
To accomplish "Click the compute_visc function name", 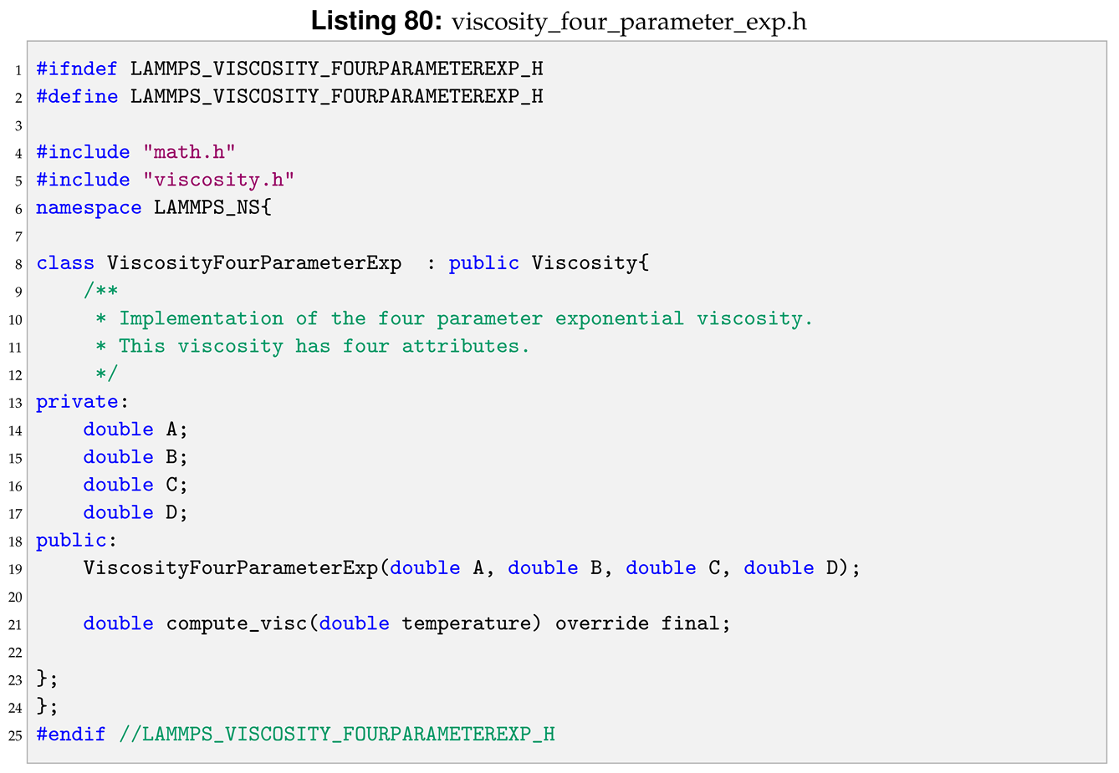I will coord(236,623).
